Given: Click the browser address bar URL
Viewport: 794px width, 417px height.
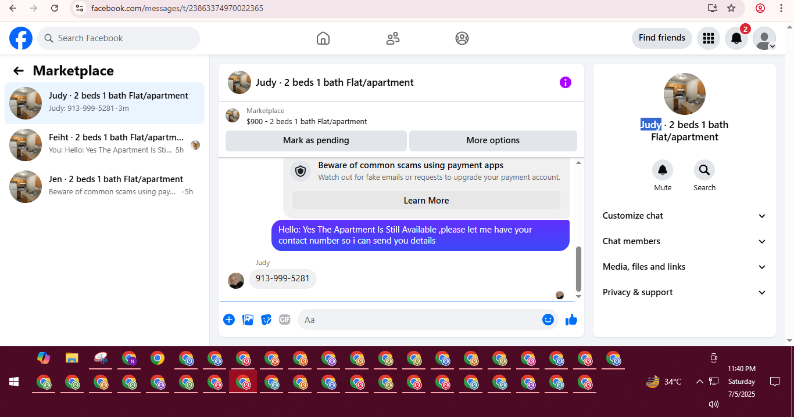Looking at the screenshot, I should pos(177,8).
